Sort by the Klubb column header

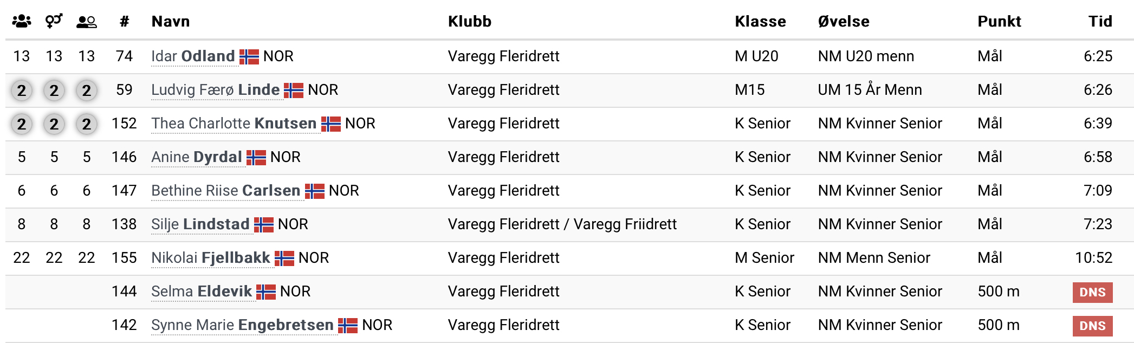click(470, 21)
